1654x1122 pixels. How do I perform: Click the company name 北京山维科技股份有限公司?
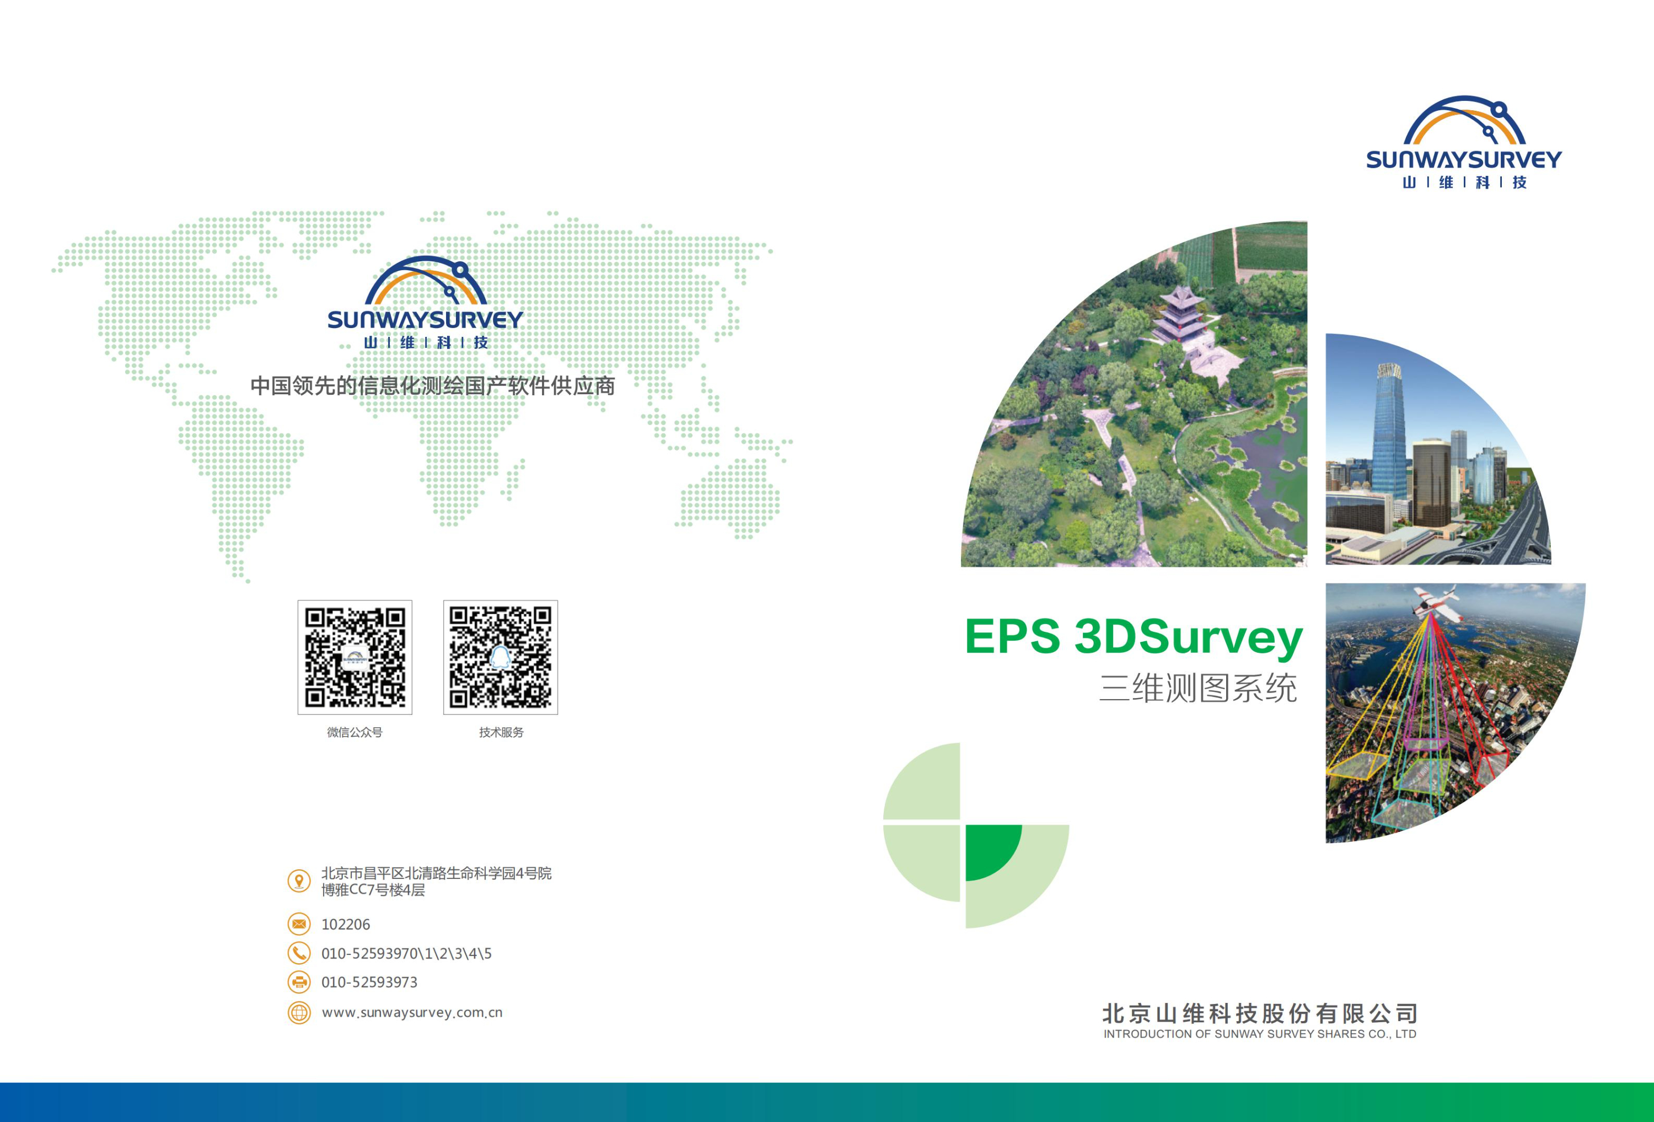(x=1260, y=1013)
